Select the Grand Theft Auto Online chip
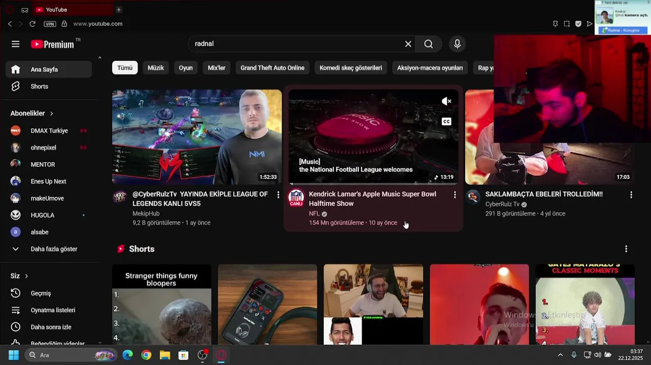 [272, 68]
